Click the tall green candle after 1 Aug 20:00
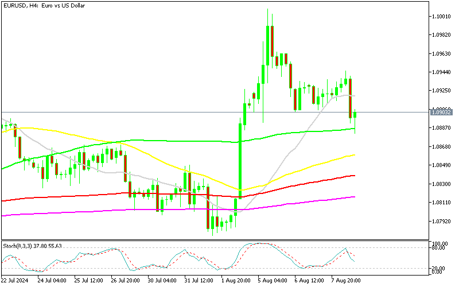 240,158
